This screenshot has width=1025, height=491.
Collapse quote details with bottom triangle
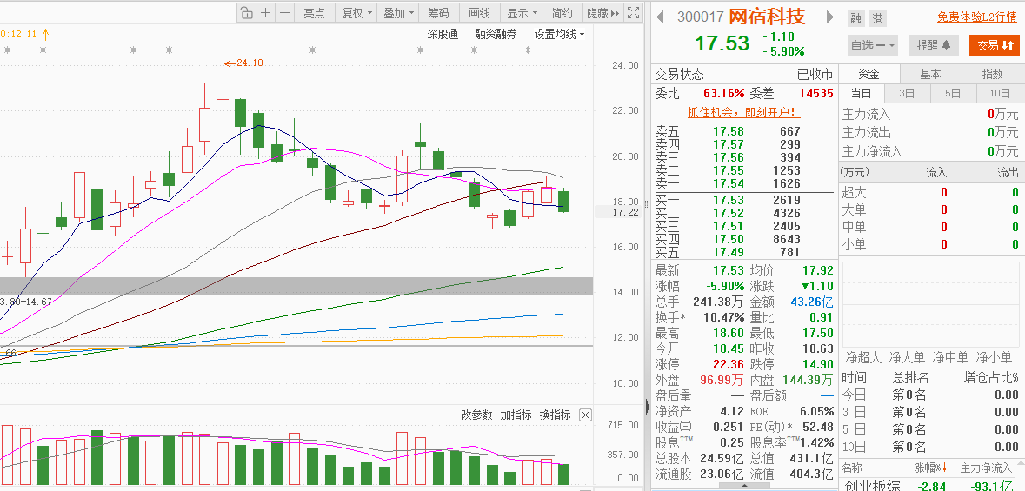click(x=744, y=487)
